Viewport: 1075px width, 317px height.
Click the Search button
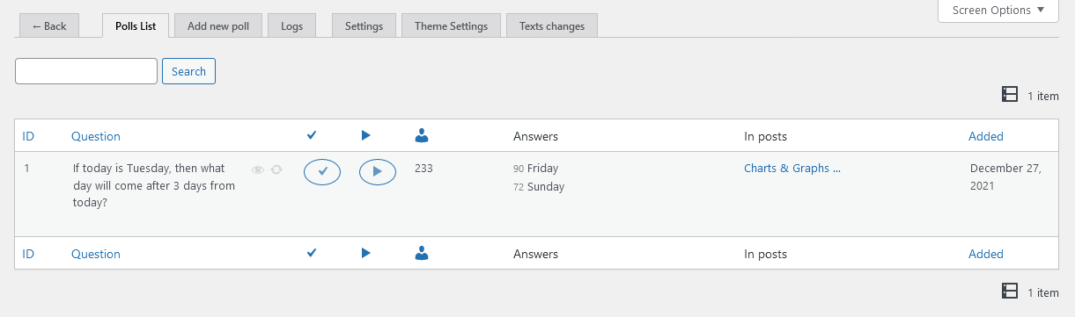pyautogui.click(x=188, y=71)
